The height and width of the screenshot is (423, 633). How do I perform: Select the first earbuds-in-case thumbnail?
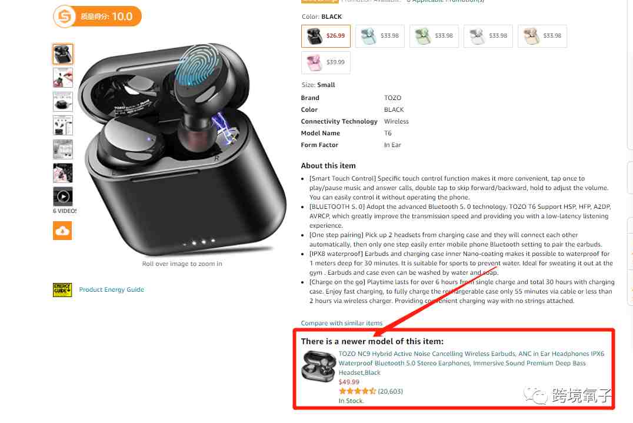pos(63,54)
